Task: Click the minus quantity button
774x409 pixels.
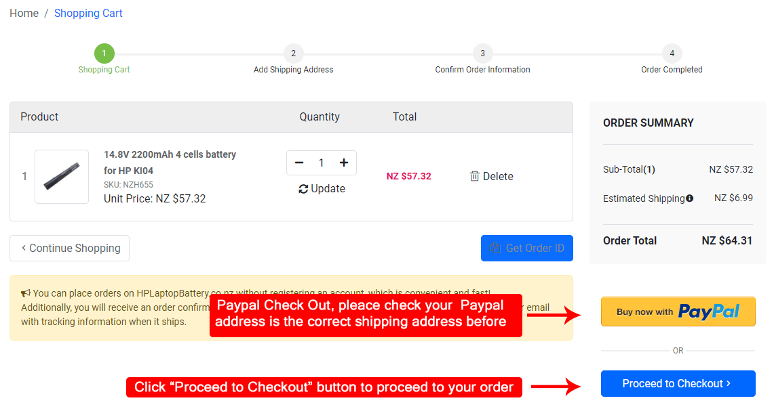Action: 299,163
